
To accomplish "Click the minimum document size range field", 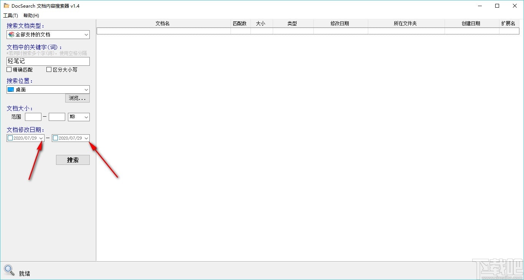I will pyautogui.click(x=33, y=117).
